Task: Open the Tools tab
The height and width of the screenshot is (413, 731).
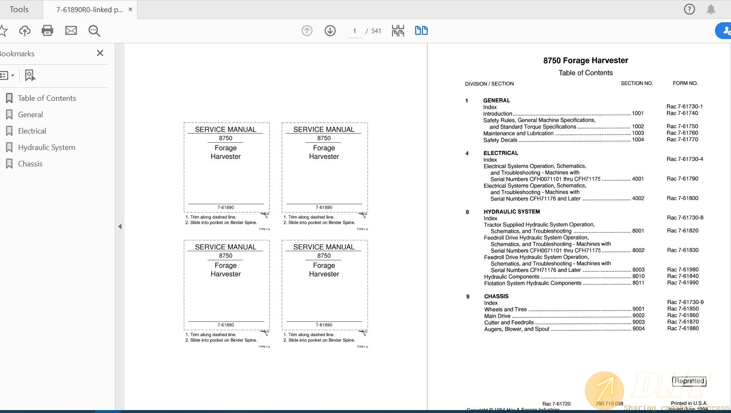Action: [x=19, y=9]
